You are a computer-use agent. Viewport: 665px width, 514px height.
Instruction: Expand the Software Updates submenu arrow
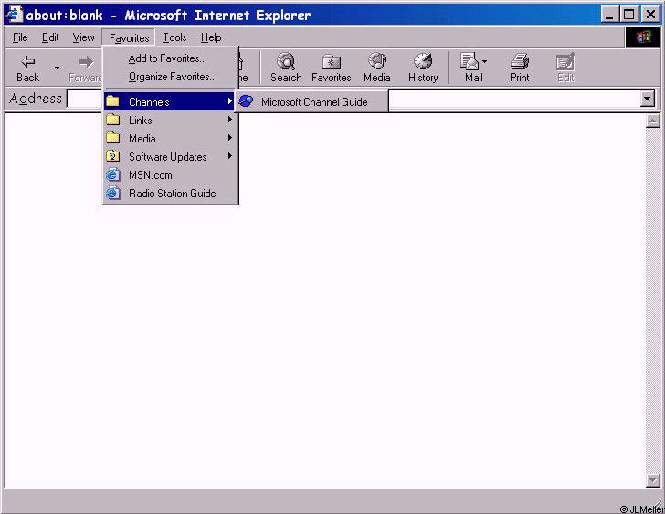click(x=230, y=156)
